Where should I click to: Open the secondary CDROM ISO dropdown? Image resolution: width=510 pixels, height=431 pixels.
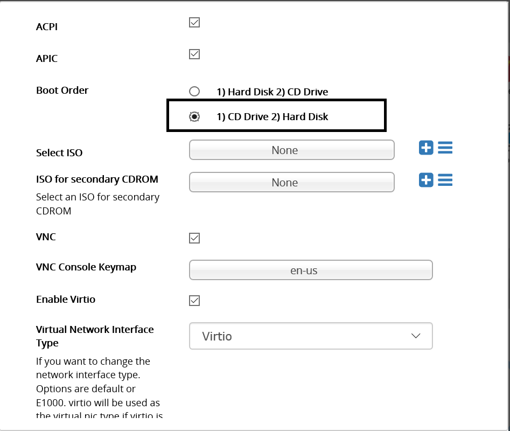pos(292,182)
